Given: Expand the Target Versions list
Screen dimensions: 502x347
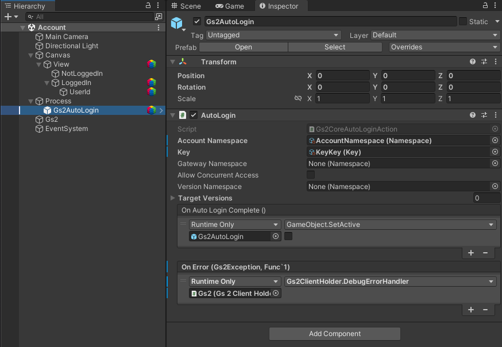Looking at the screenshot, I should pos(173,198).
